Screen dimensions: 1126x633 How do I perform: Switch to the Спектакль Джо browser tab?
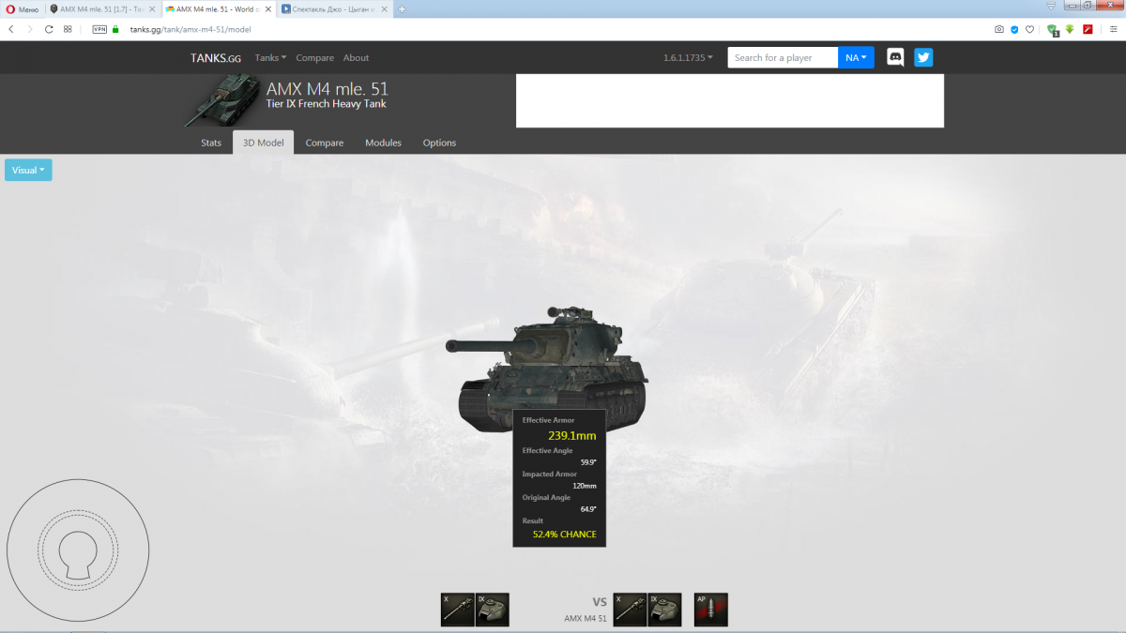pyautogui.click(x=333, y=8)
